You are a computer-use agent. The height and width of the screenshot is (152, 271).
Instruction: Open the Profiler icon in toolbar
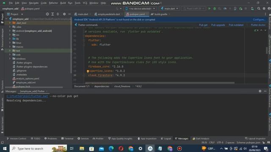[x=225, y=8]
